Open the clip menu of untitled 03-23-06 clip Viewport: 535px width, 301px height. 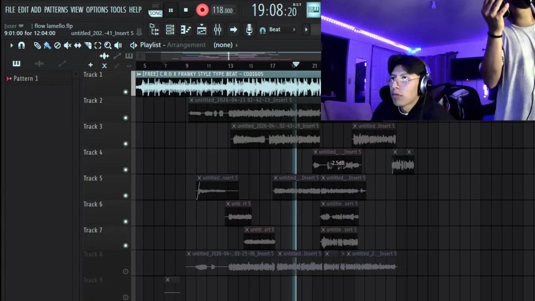point(189,254)
